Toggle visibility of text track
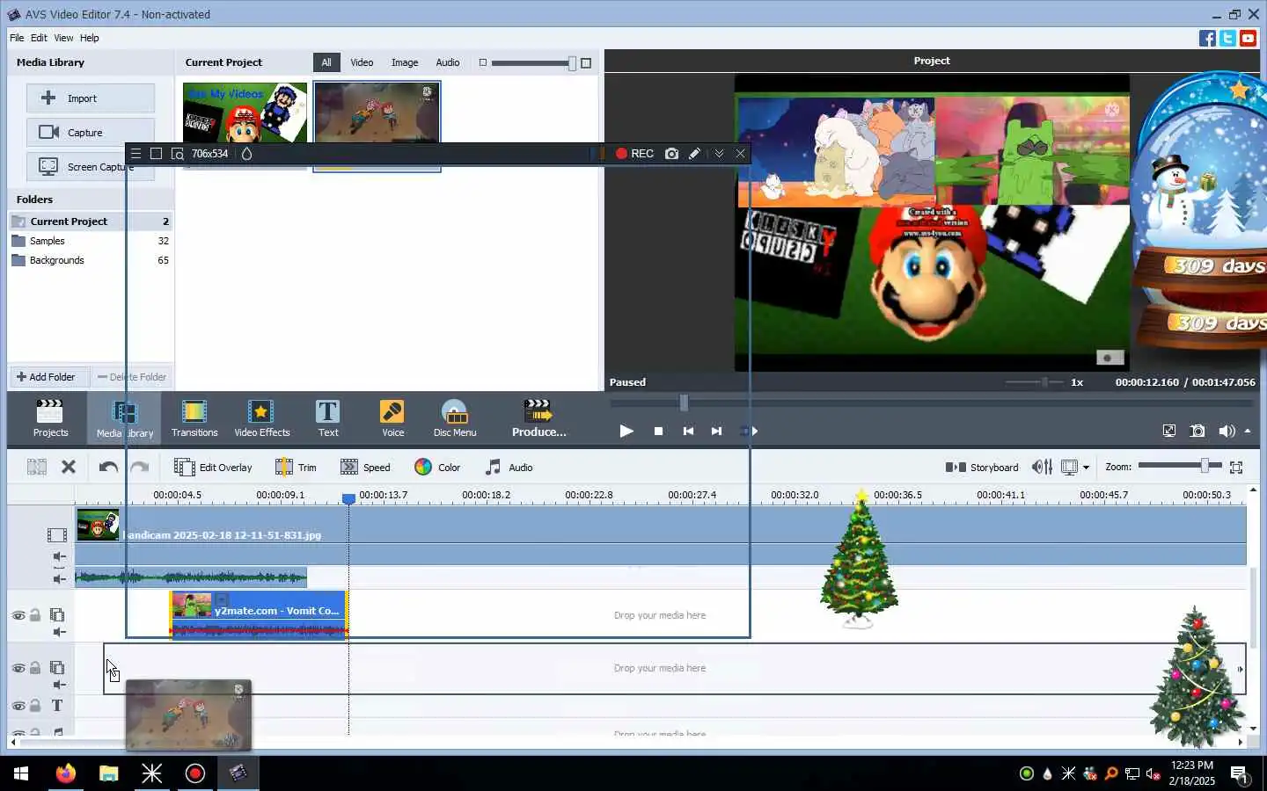 (18, 706)
